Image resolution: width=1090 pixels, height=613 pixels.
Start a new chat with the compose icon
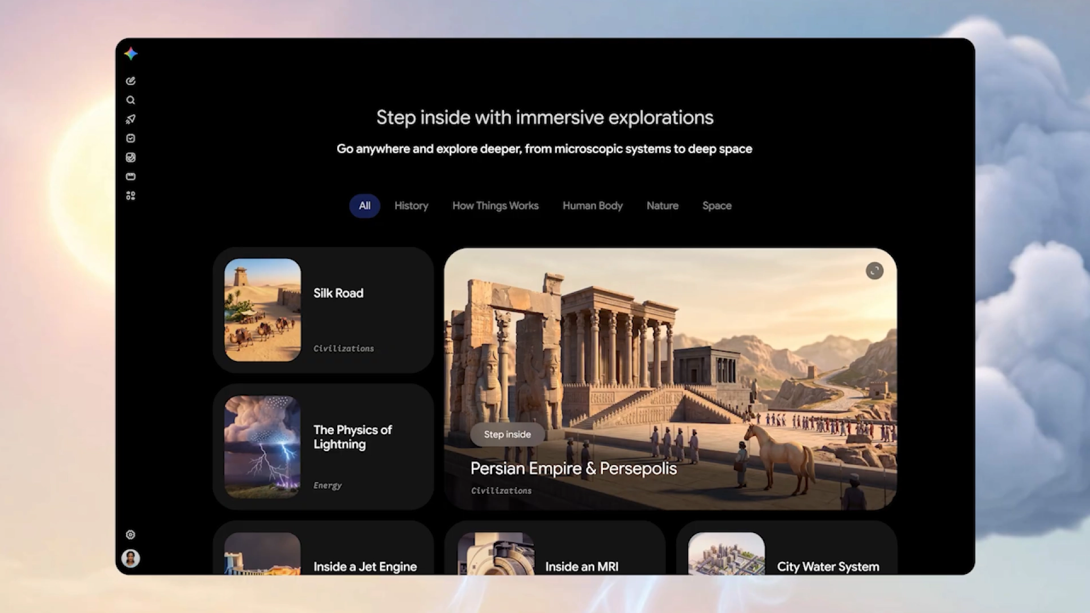click(x=131, y=81)
